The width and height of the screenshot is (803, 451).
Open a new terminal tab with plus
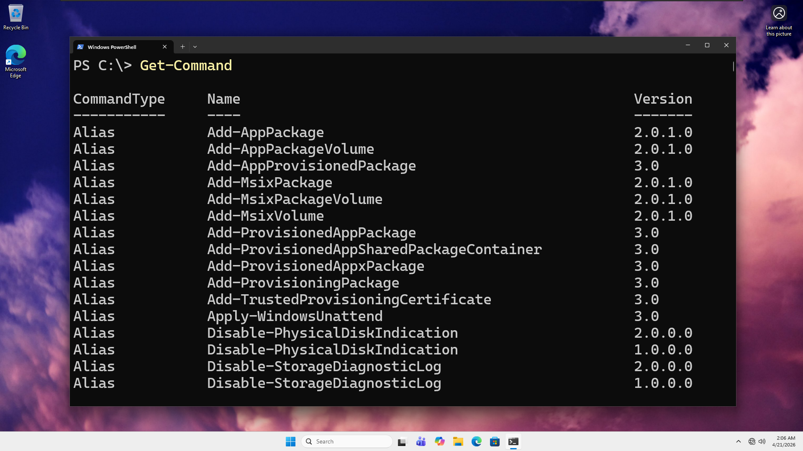click(182, 47)
